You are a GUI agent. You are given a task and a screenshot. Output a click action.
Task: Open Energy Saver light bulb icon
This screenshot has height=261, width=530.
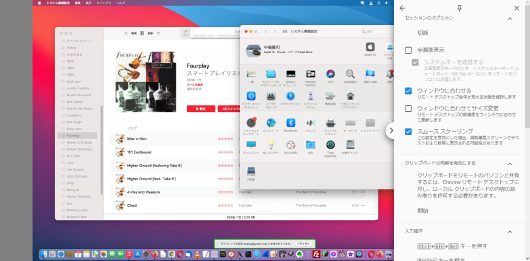coord(271,145)
